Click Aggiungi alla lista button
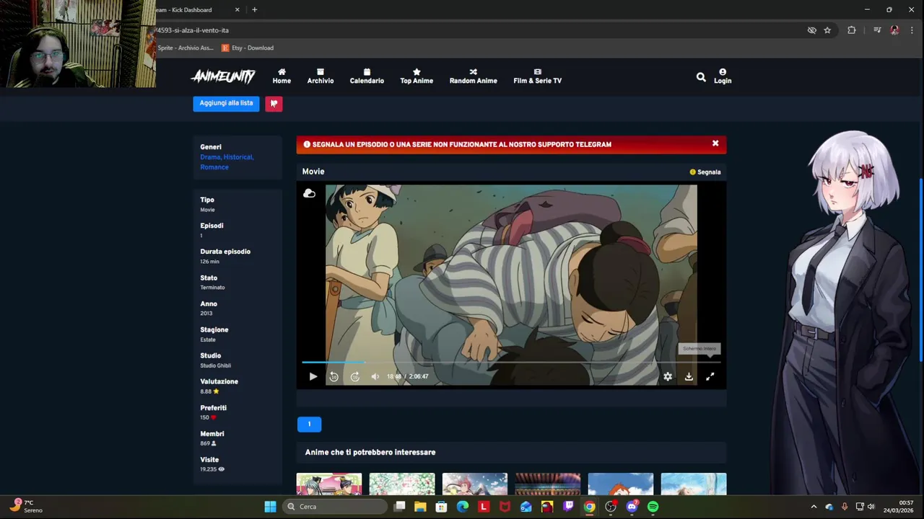Screen dimensions: 924x519 point(226,103)
